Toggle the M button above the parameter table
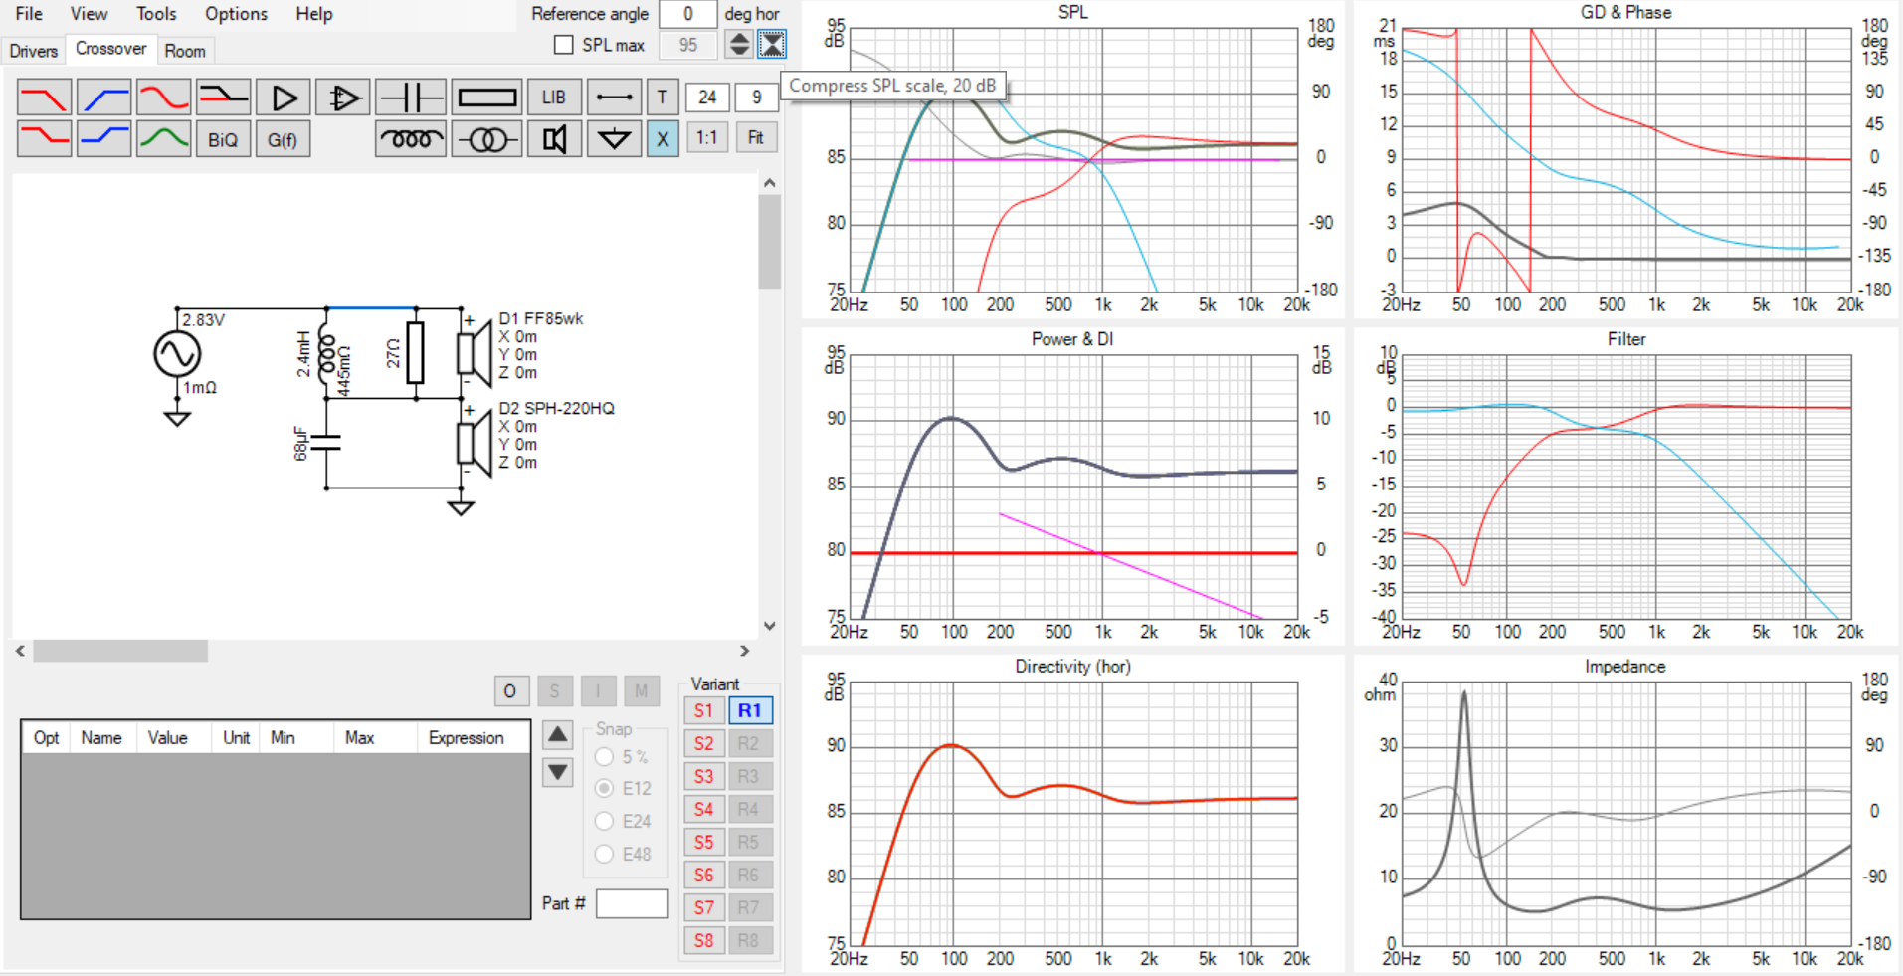The image size is (1903, 976). pos(642,690)
